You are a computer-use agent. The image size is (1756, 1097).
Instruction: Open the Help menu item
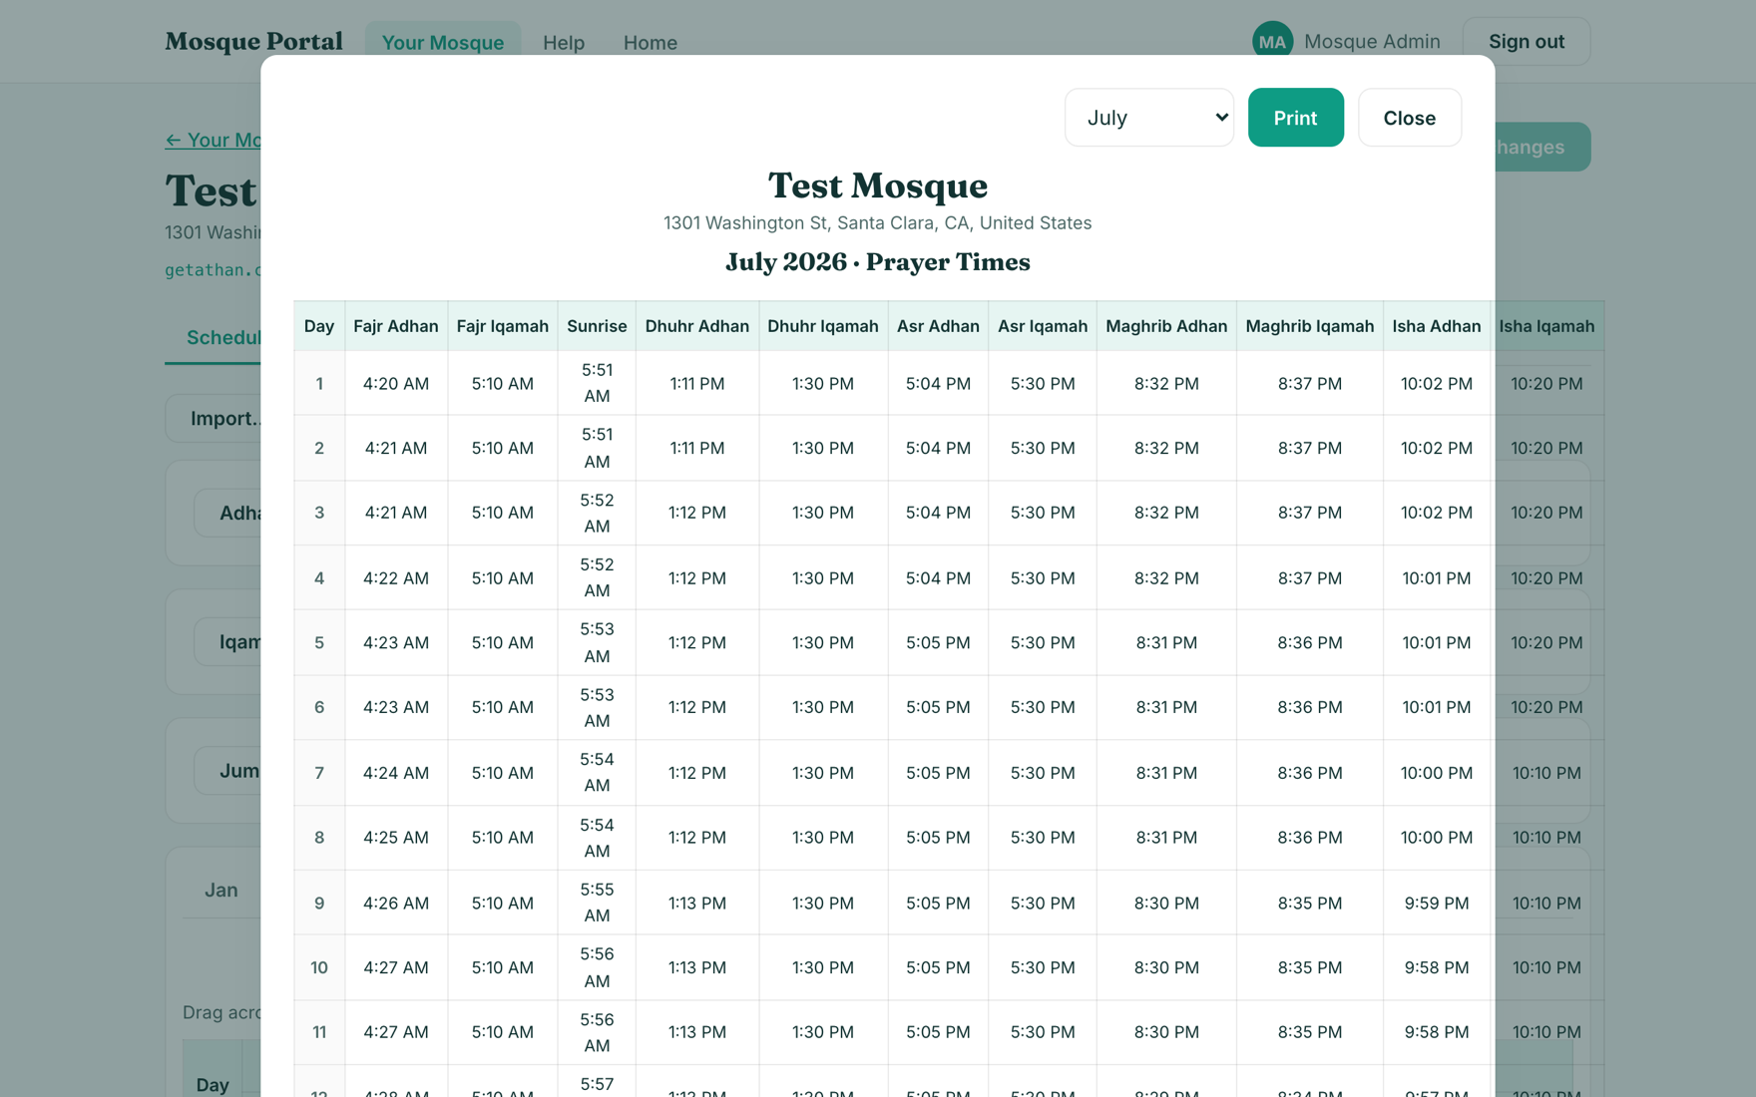coord(564,42)
